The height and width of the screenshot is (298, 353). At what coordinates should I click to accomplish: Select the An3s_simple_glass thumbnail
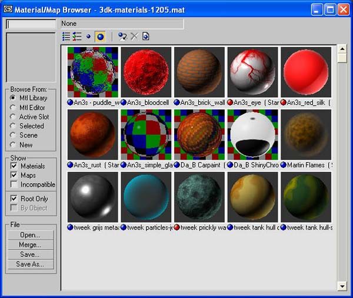pyautogui.click(x=146, y=135)
